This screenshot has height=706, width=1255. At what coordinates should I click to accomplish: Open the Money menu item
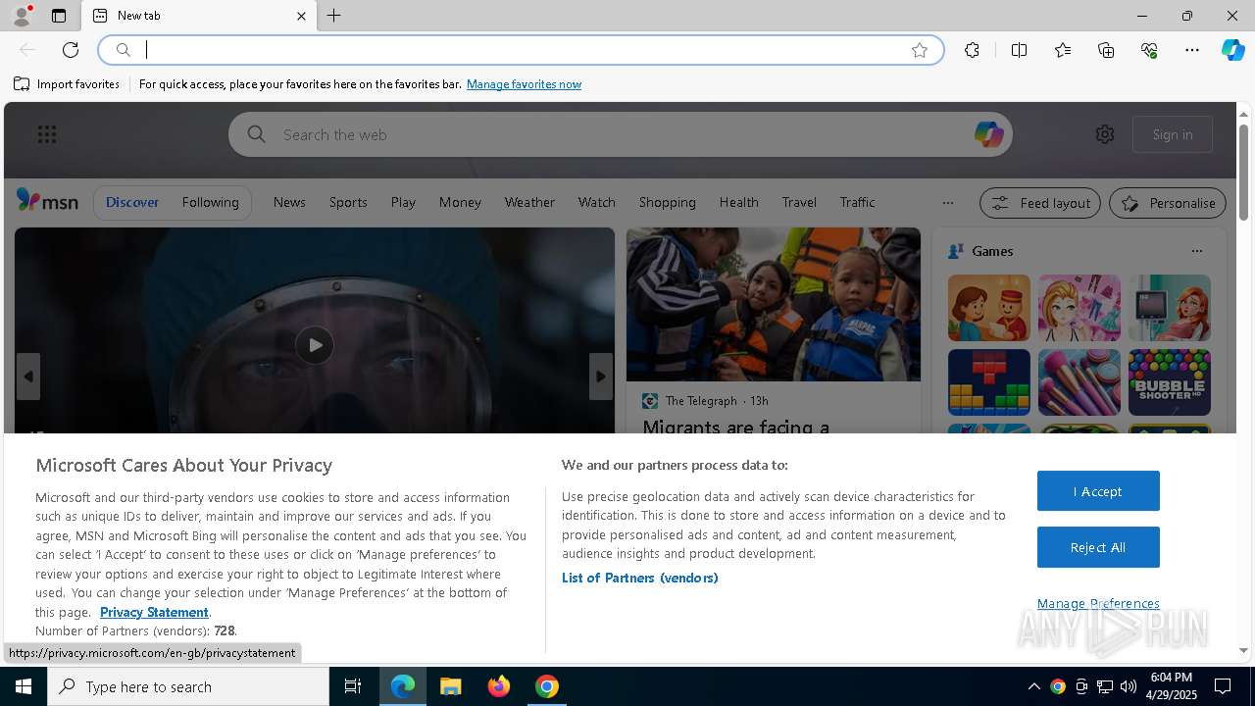coord(460,202)
